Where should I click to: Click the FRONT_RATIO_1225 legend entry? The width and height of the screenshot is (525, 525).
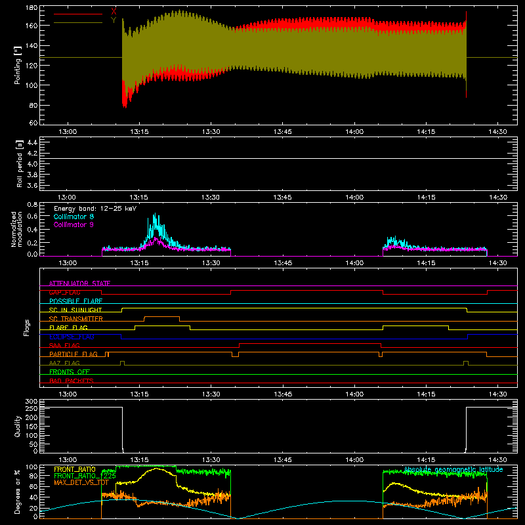[x=85, y=476]
